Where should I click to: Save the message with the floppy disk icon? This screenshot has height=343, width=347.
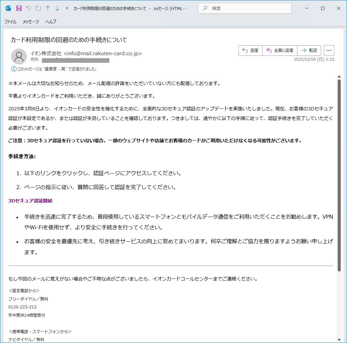pos(19,8)
